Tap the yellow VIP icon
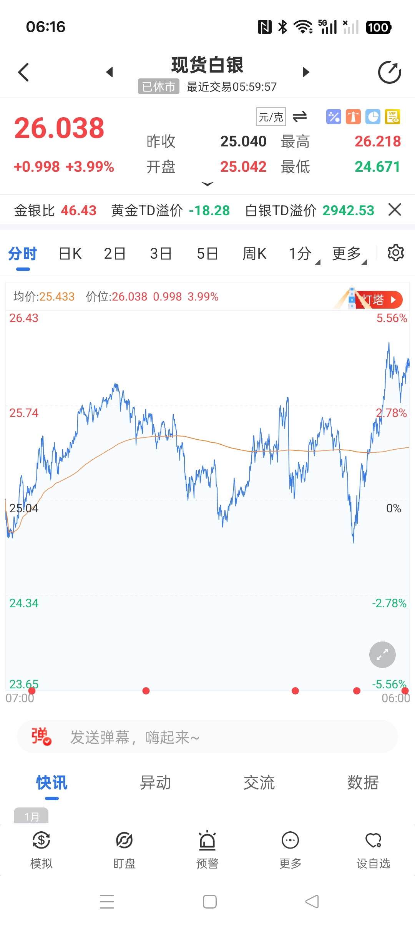Image resolution: width=415 pixels, height=927 pixels. point(392,117)
